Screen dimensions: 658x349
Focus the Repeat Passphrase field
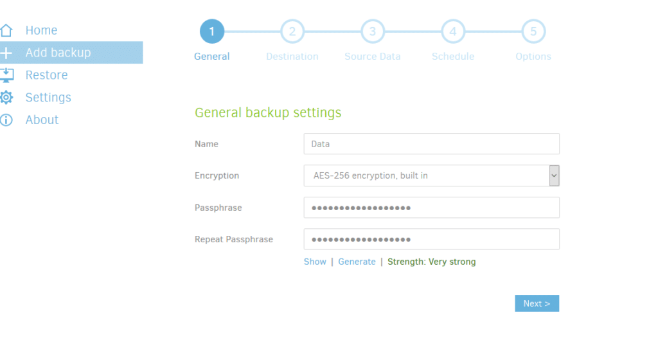click(x=431, y=239)
